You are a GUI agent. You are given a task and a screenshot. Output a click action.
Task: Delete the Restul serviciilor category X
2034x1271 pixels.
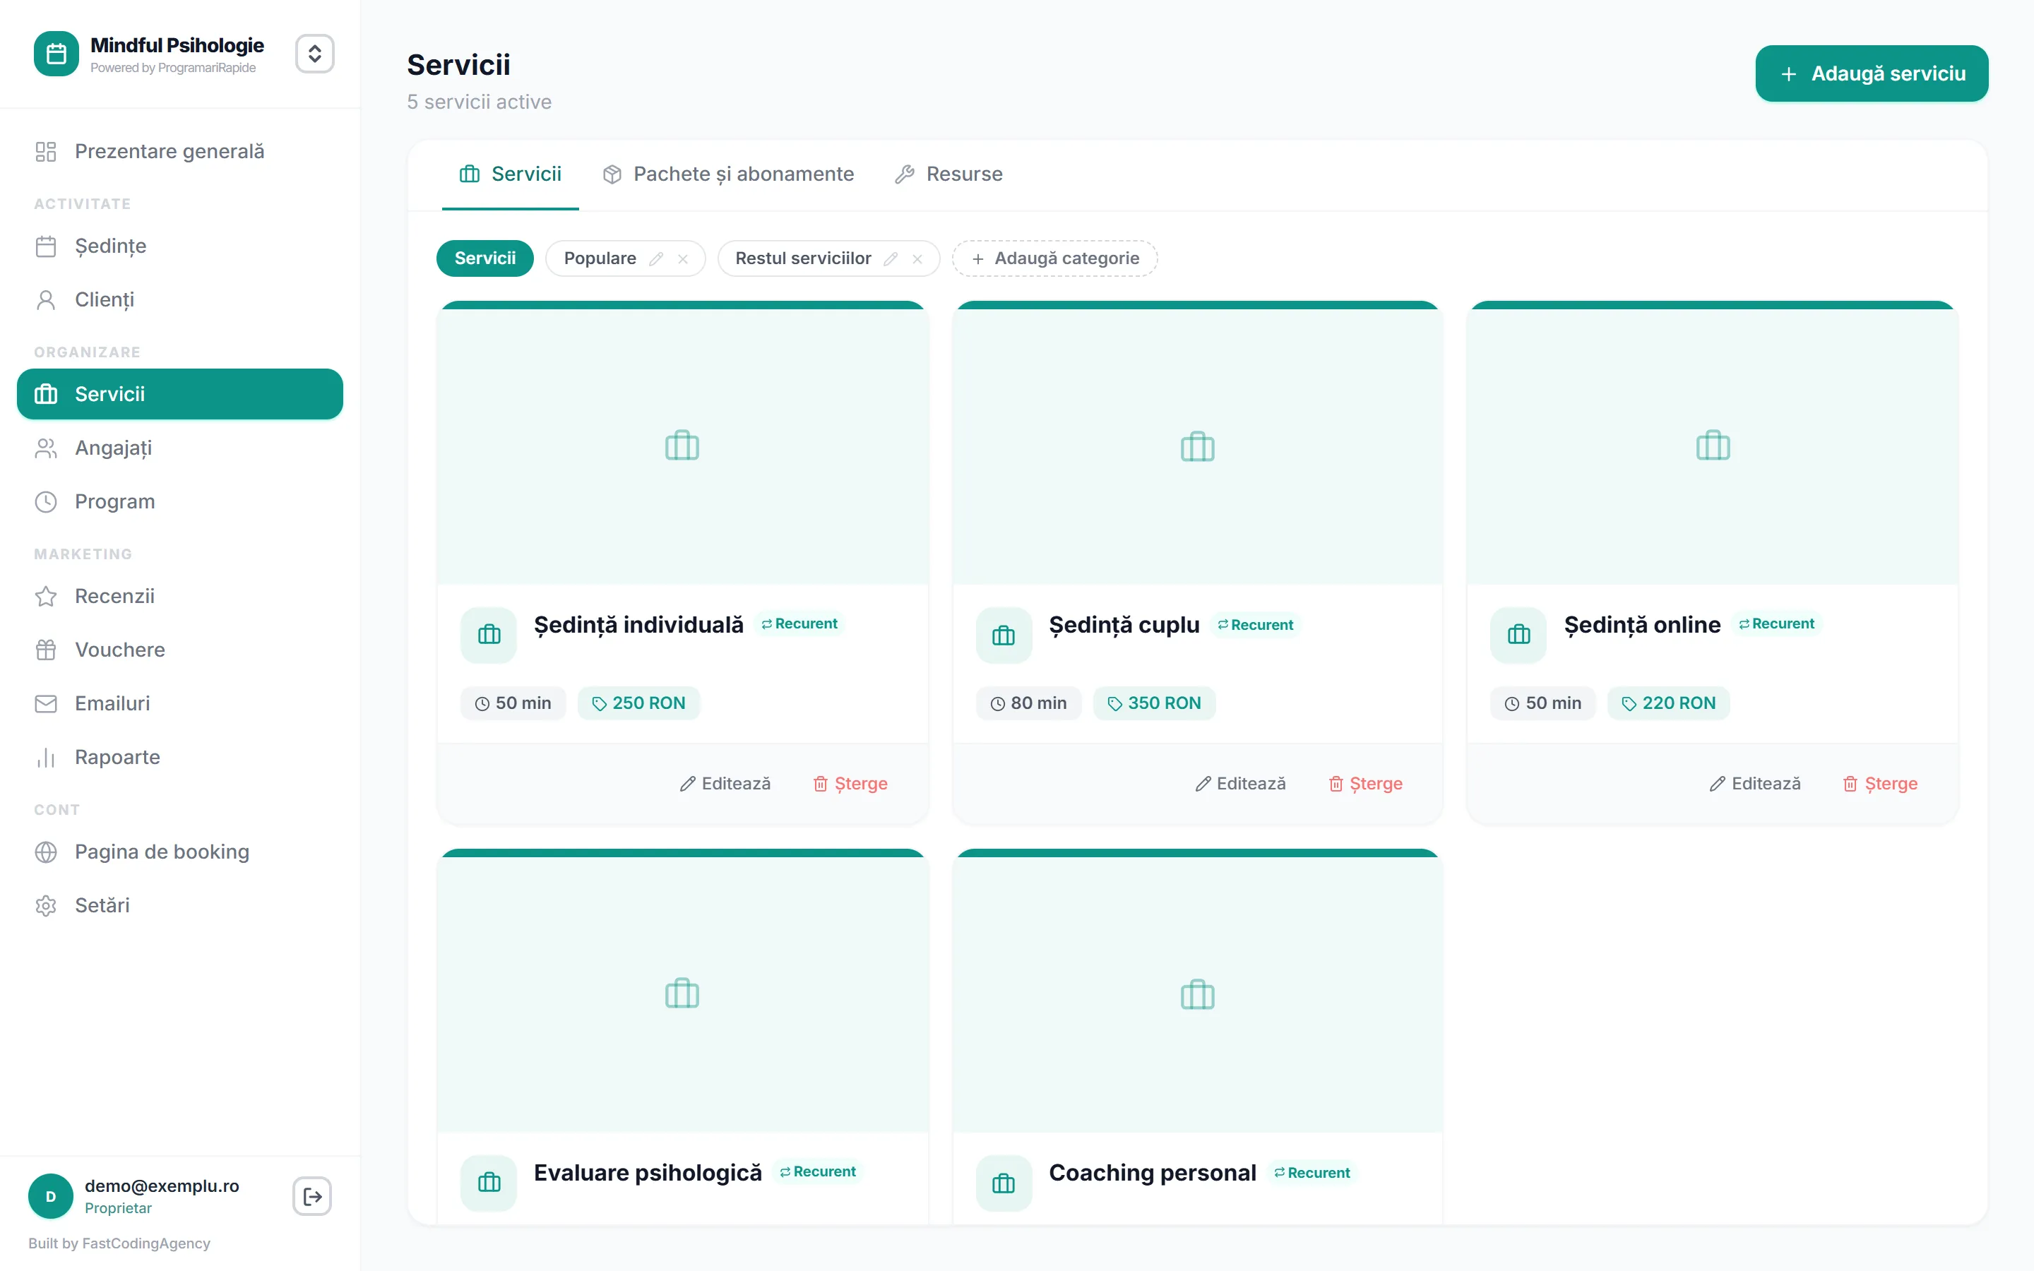918,259
